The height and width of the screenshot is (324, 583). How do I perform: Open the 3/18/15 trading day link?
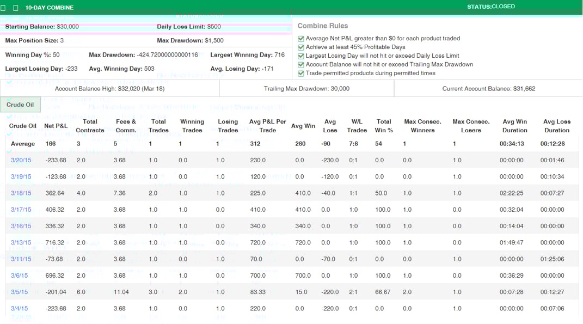click(x=21, y=193)
